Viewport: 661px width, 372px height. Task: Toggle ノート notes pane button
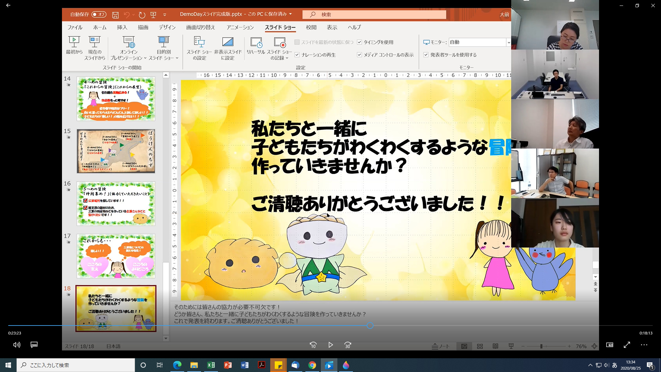pyautogui.click(x=441, y=346)
